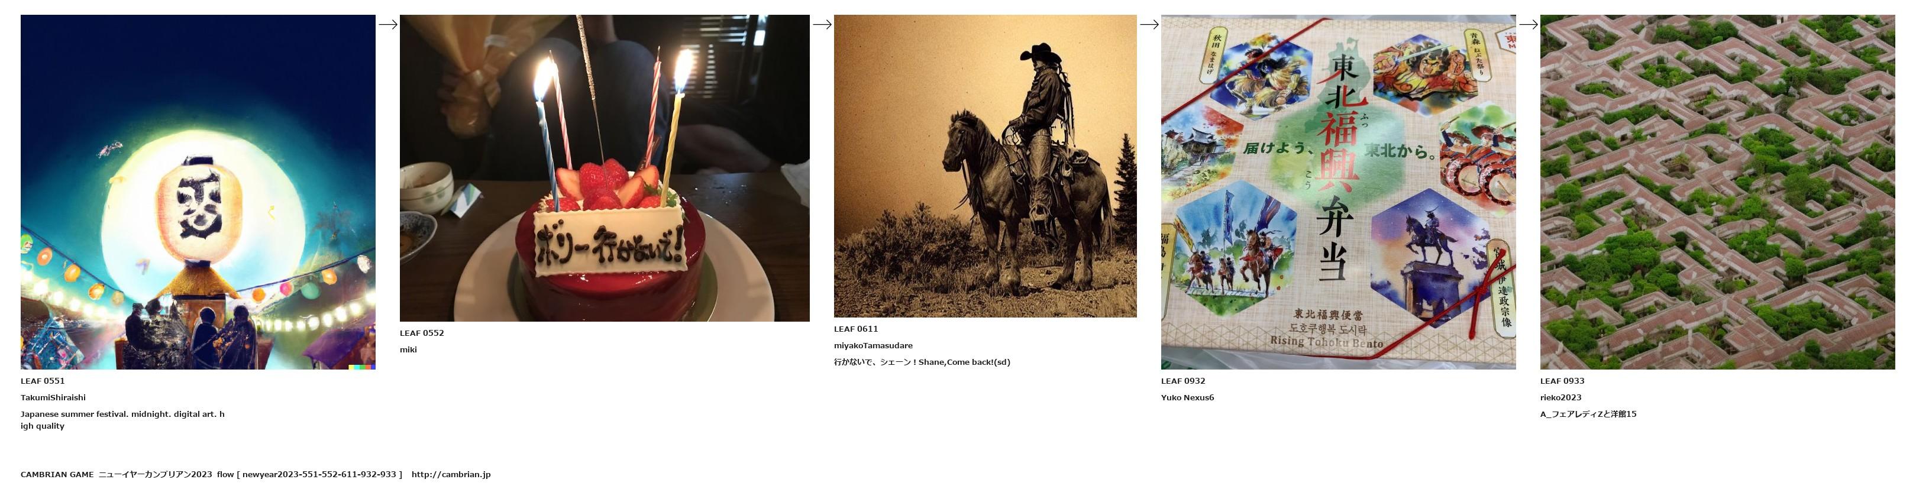This screenshot has width=1916, height=489.
Task: Open the birthday cake with candles photo
Action: click(x=605, y=168)
